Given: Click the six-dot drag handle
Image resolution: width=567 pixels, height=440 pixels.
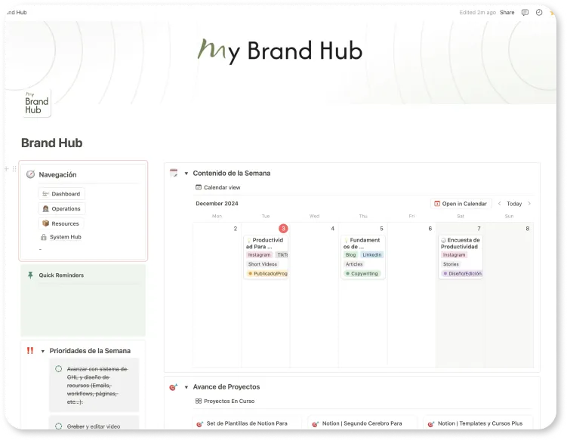Looking at the screenshot, I should coord(14,169).
